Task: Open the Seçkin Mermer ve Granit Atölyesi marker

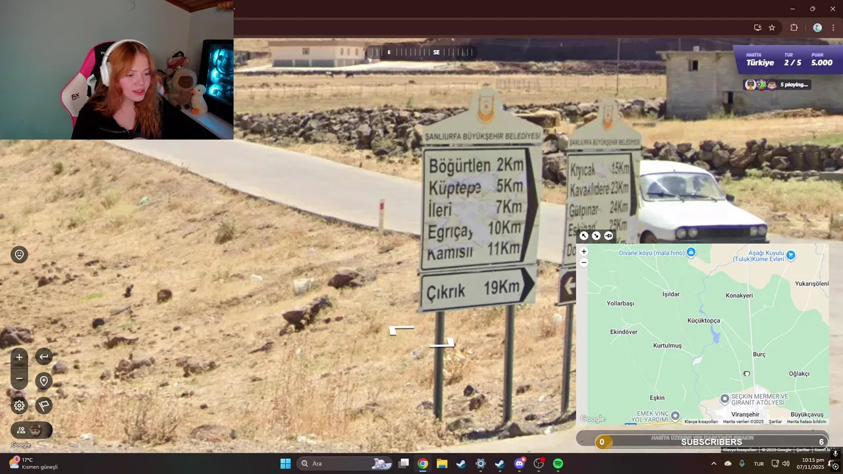Action: point(724,398)
